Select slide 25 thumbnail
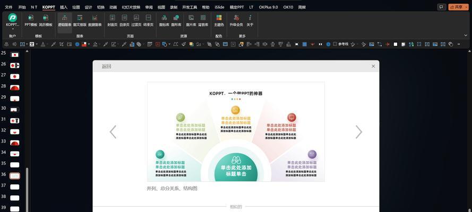The height and width of the screenshot is (212, 472). 15,55
